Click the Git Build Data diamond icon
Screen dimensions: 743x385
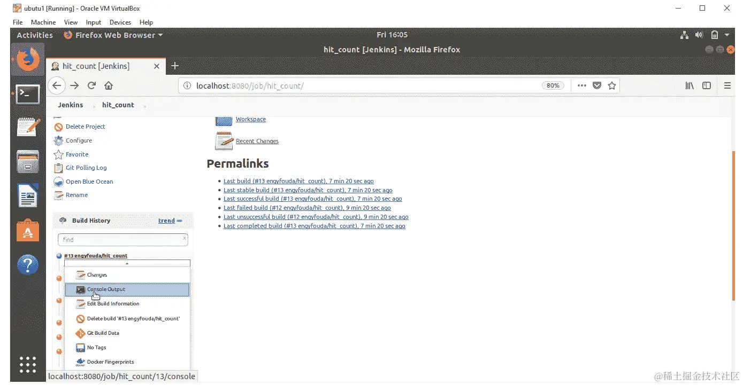coord(80,333)
